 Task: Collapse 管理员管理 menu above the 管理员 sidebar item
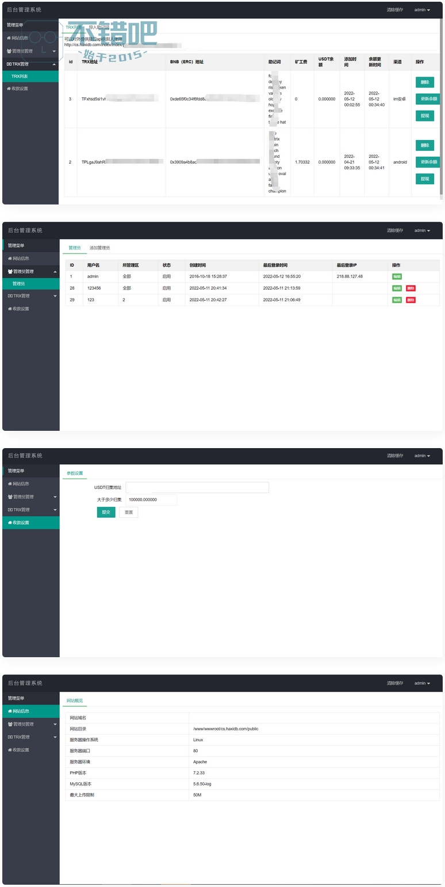(55, 271)
